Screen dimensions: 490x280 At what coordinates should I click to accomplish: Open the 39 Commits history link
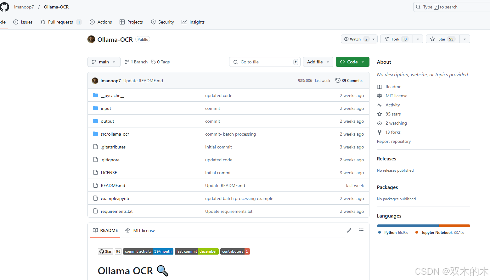pyautogui.click(x=349, y=80)
